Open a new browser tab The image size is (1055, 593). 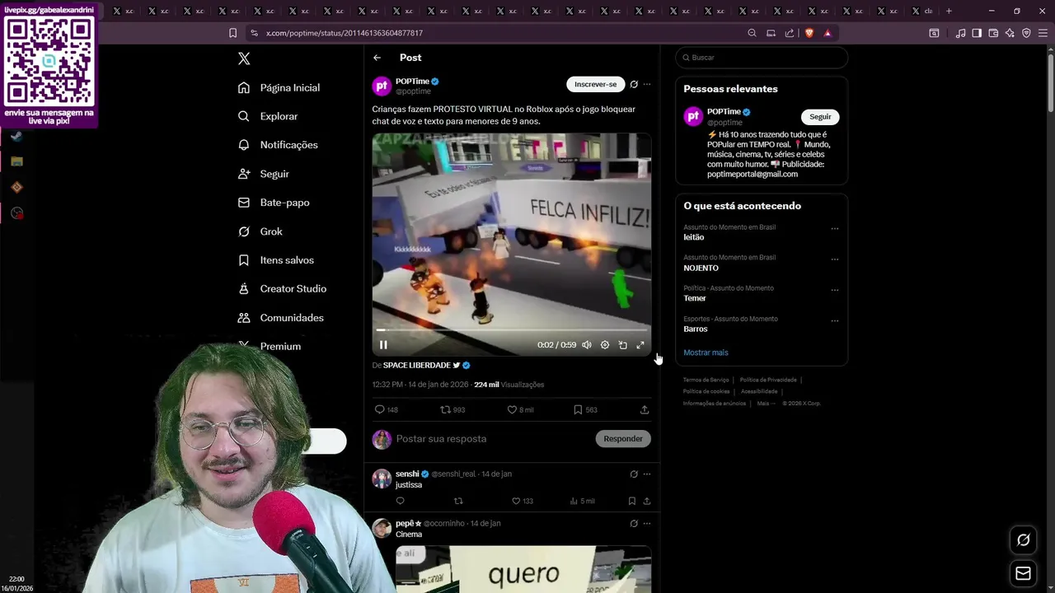[x=949, y=11]
